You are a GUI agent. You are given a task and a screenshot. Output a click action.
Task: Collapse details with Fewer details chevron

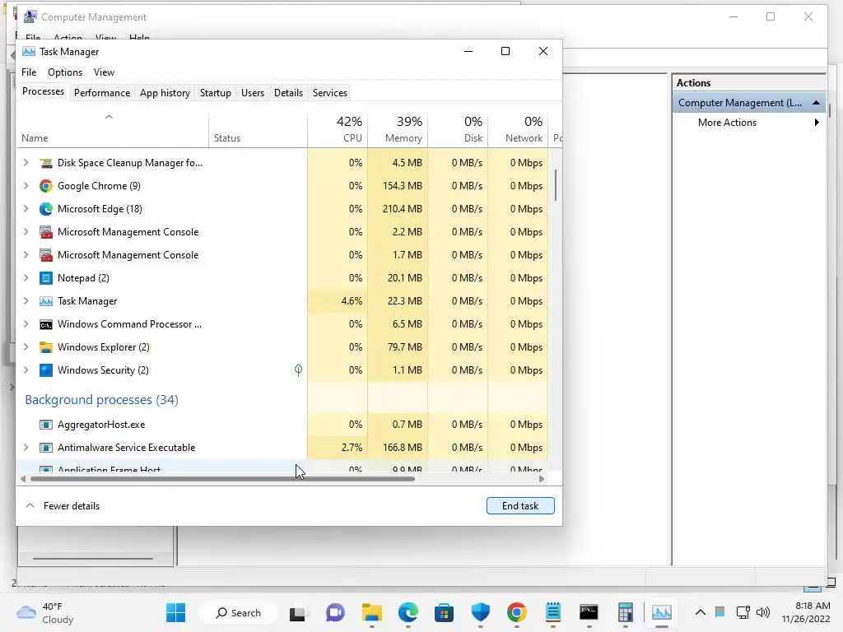(x=30, y=506)
